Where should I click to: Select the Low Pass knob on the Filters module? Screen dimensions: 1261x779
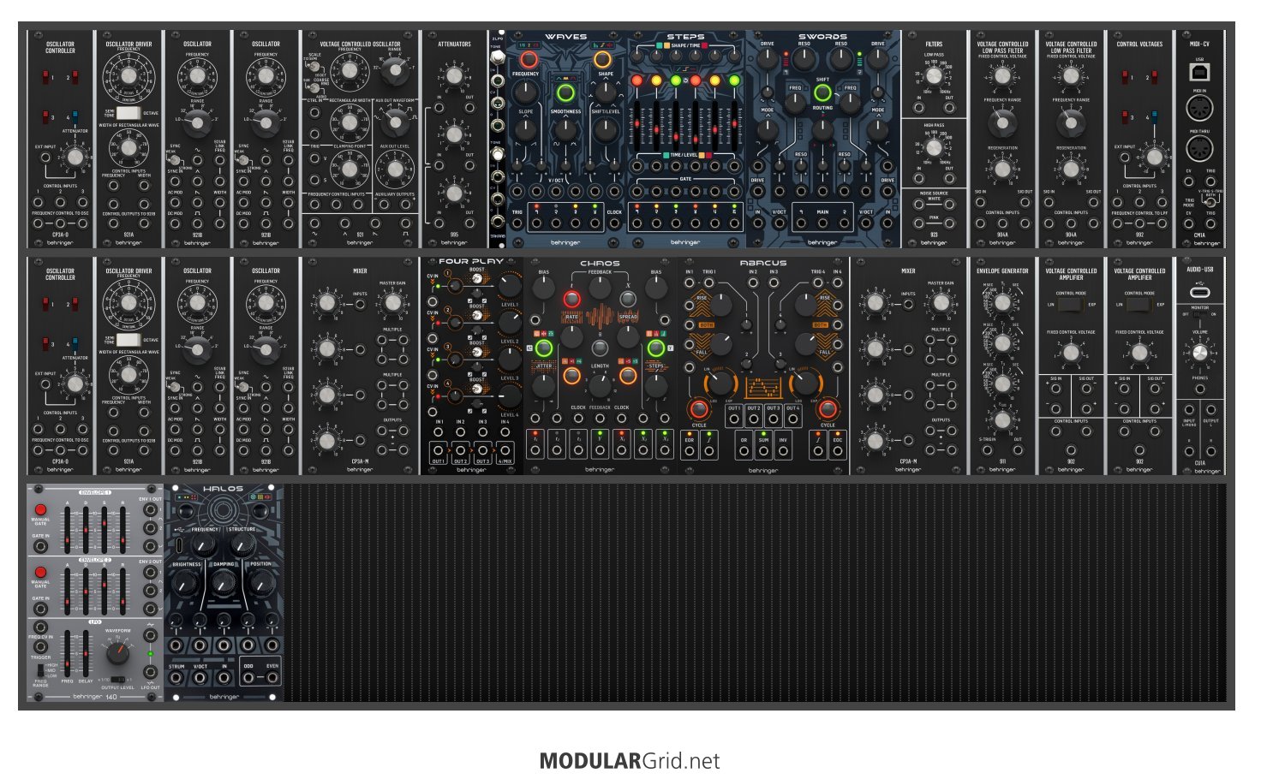934,75
